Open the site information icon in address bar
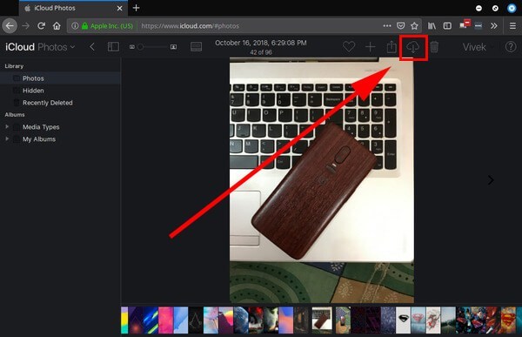 (x=75, y=25)
